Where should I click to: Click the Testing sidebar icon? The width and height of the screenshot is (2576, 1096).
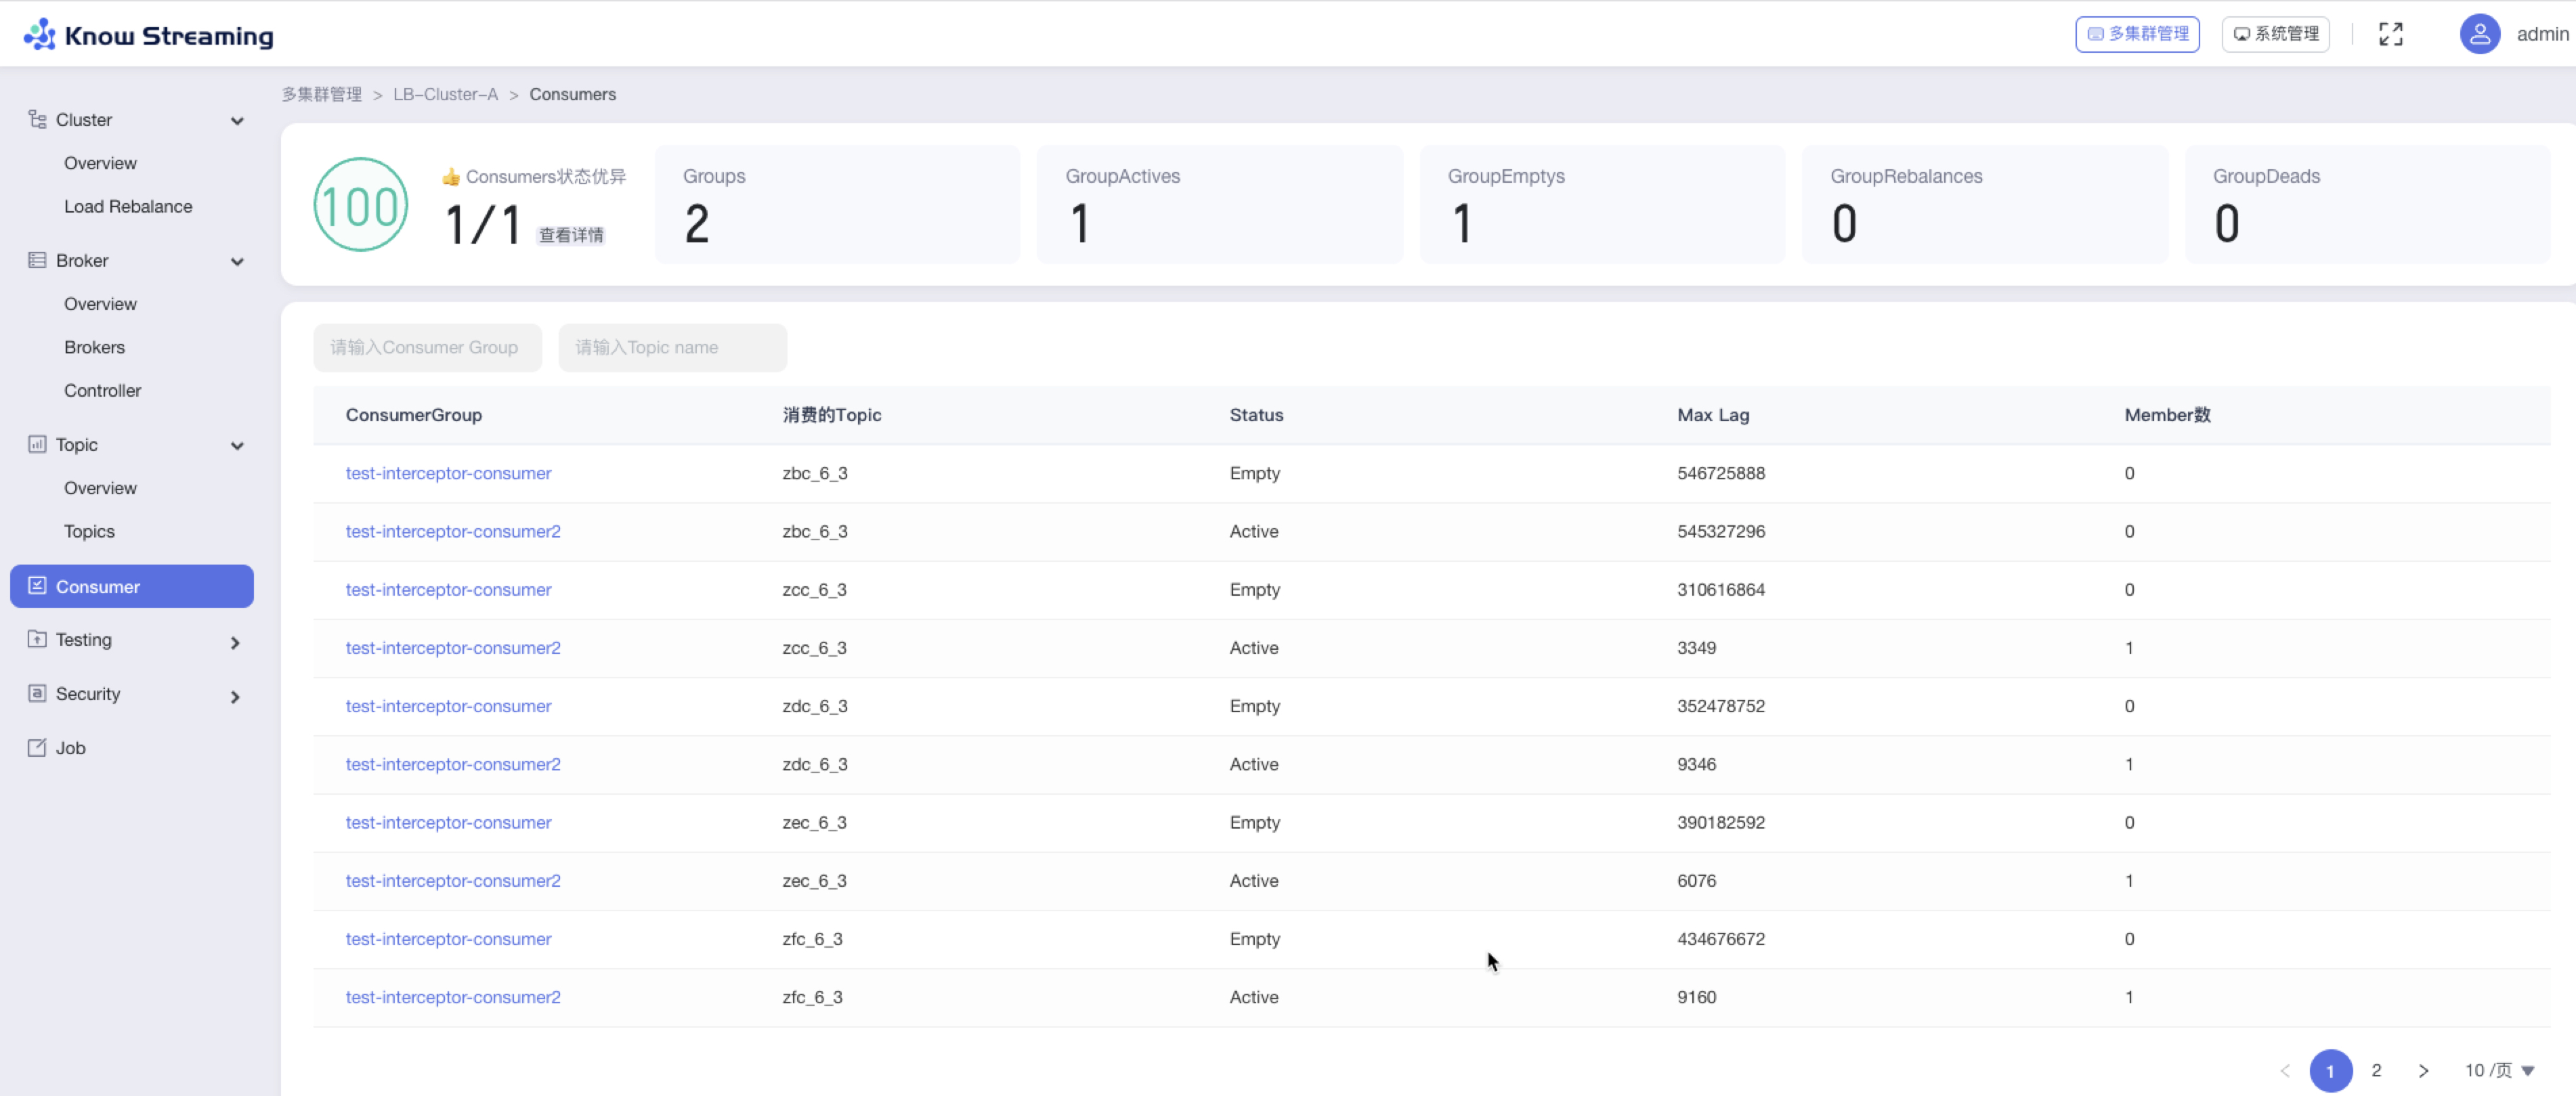37,639
